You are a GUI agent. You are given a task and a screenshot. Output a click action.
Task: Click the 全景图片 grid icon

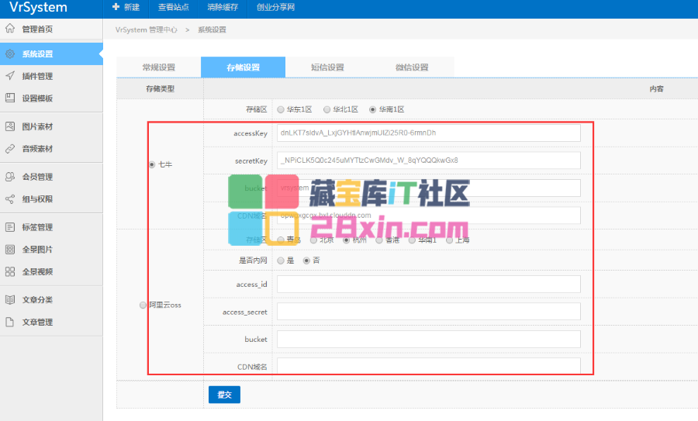pyautogui.click(x=10, y=250)
